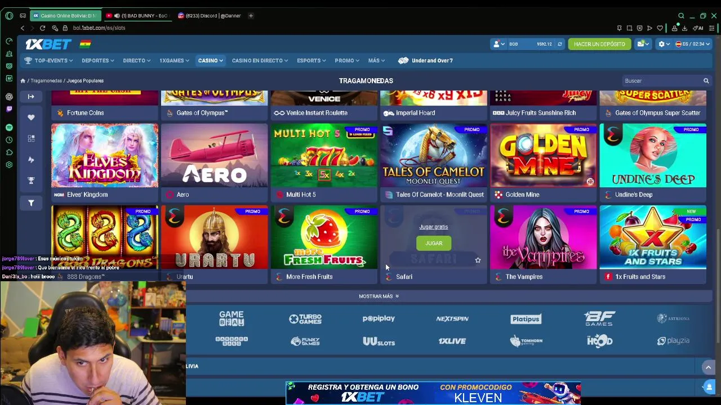Open the PROMO menu
Viewport: 721px width, 405px height.
348,61
